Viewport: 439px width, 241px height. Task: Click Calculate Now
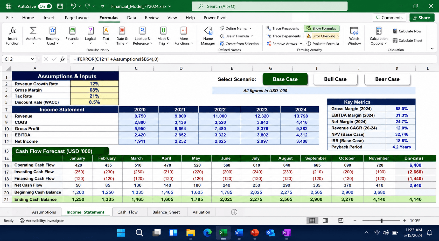pos(407,31)
